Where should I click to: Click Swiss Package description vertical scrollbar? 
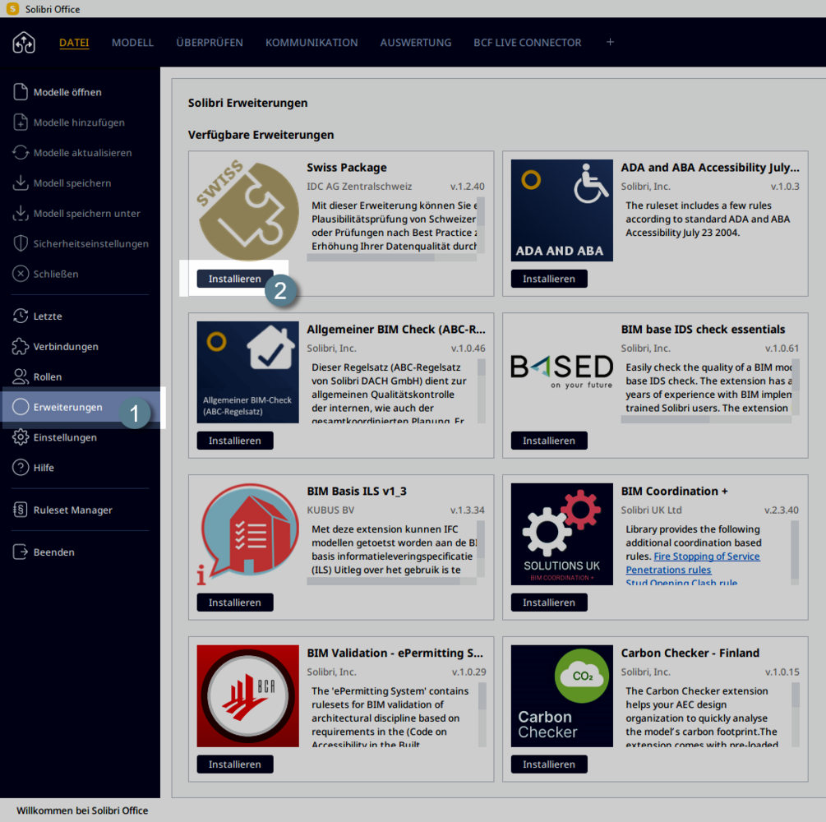481,225
